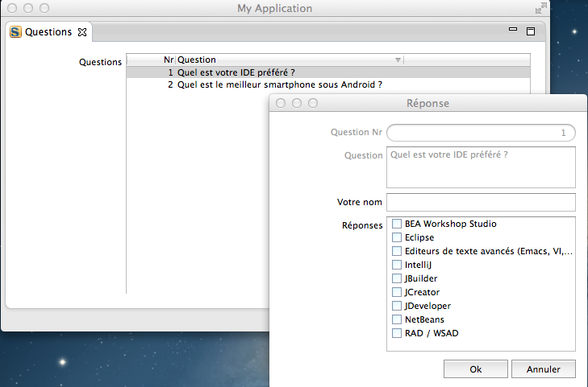This screenshot has width=588, height=387.
Task: Tick the NetBeans checkbox
Action: click(x=397, y=319)
